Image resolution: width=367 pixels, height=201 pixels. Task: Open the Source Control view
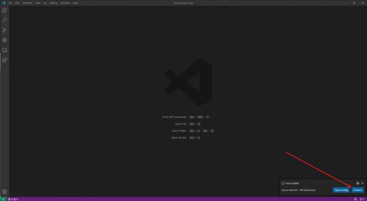(4, 30)
